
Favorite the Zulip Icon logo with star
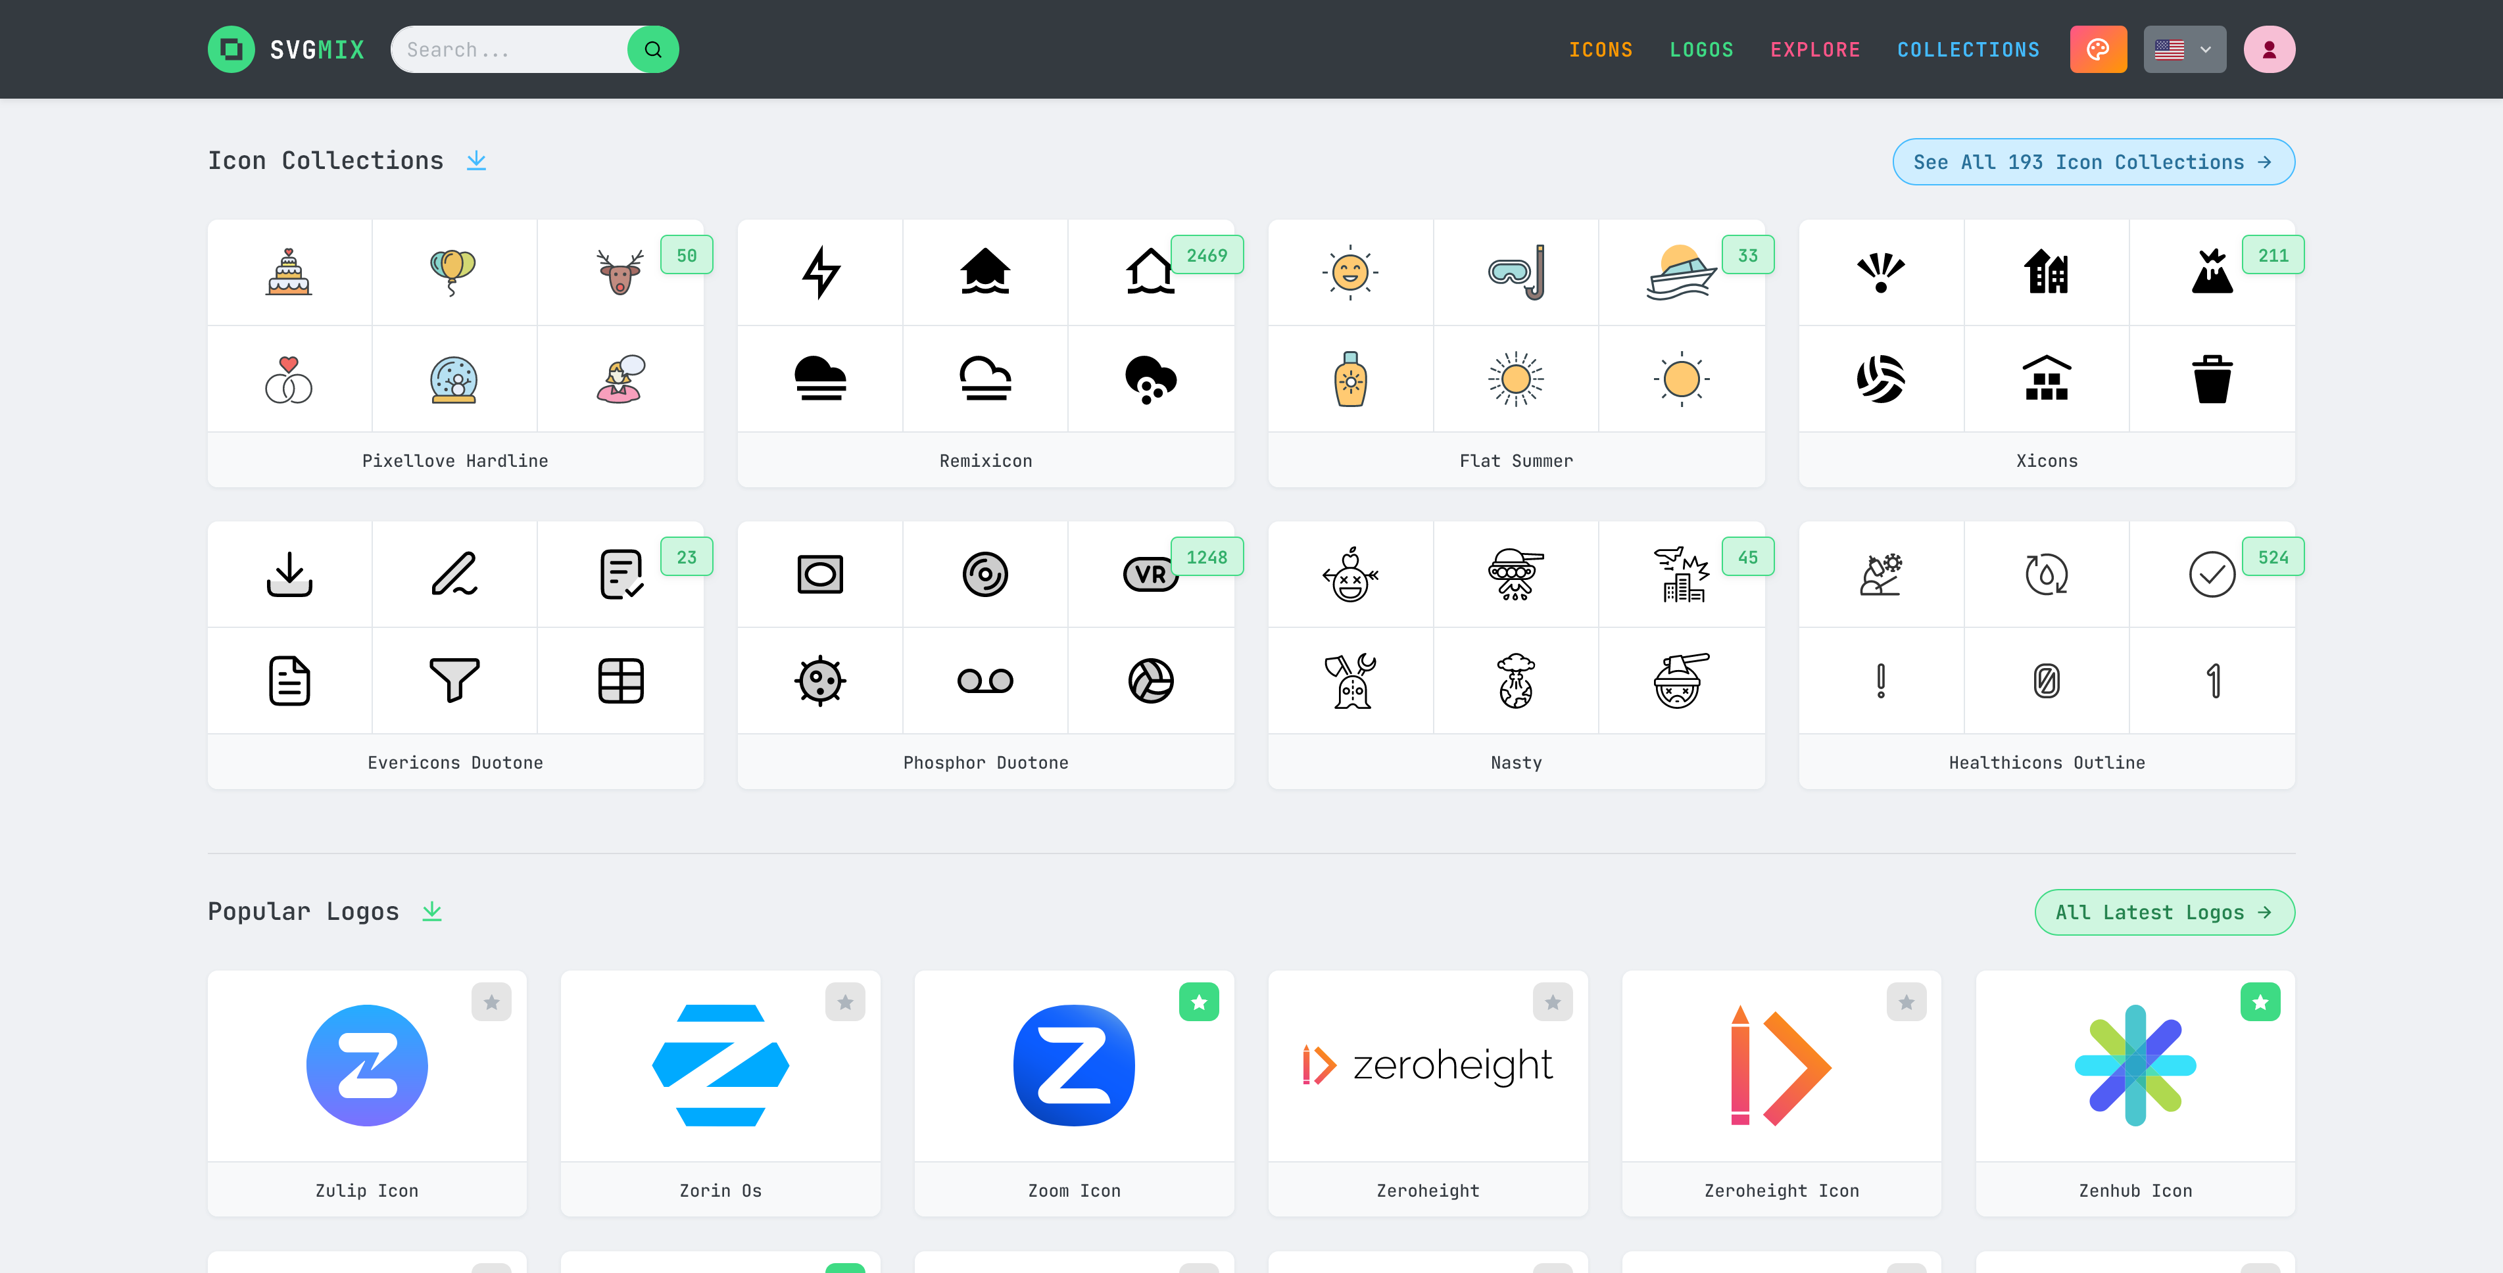(492, 1002)
